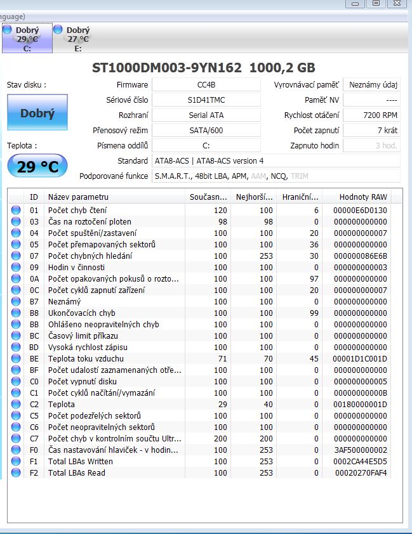Click the 'Současn...' column header

tap(208, 197)
